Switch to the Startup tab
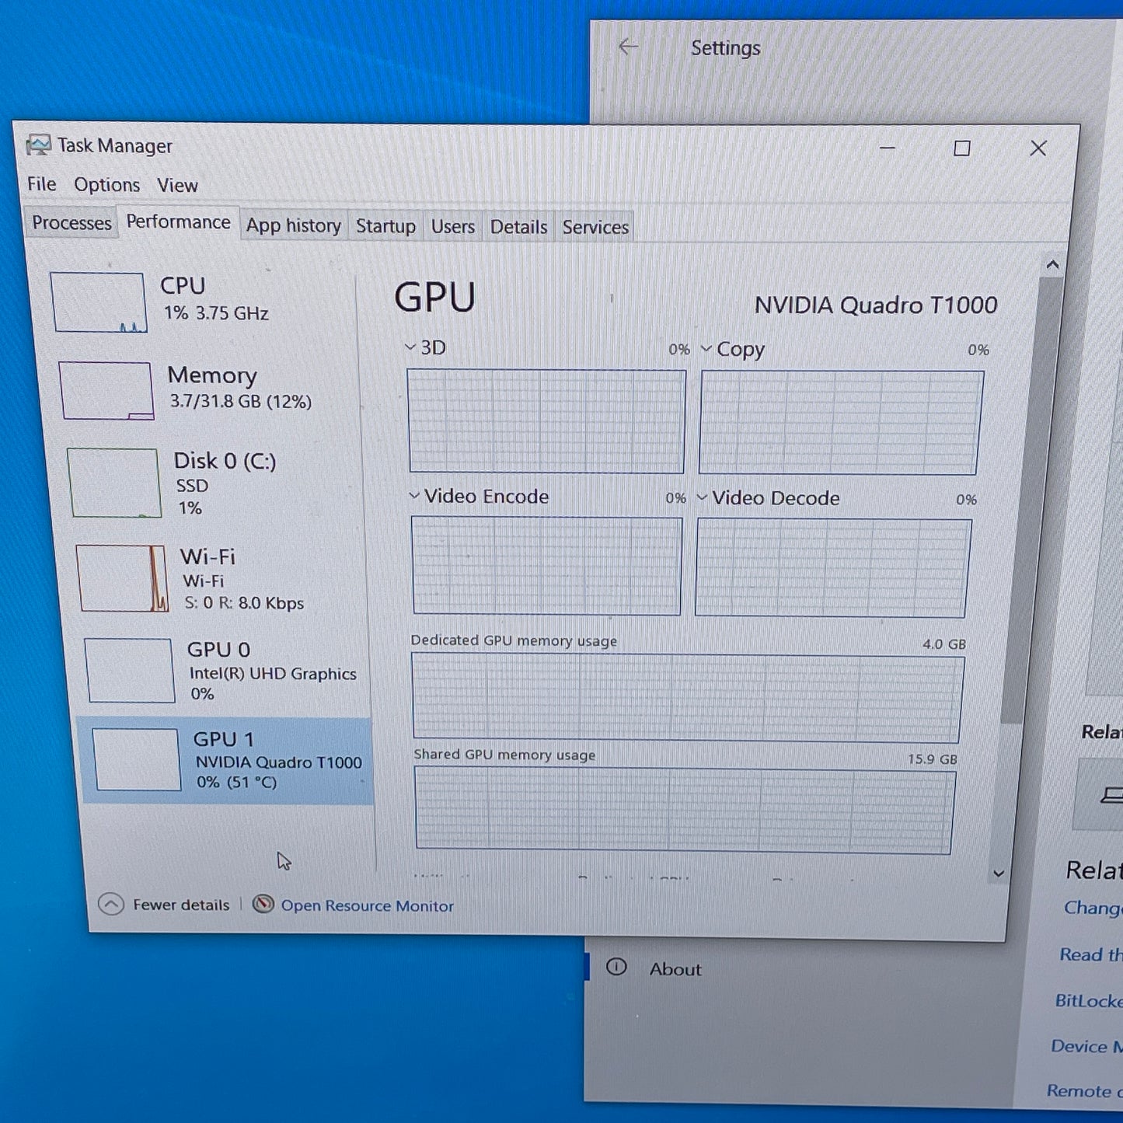This screenshot has height=1123, width=1123. 385,226
